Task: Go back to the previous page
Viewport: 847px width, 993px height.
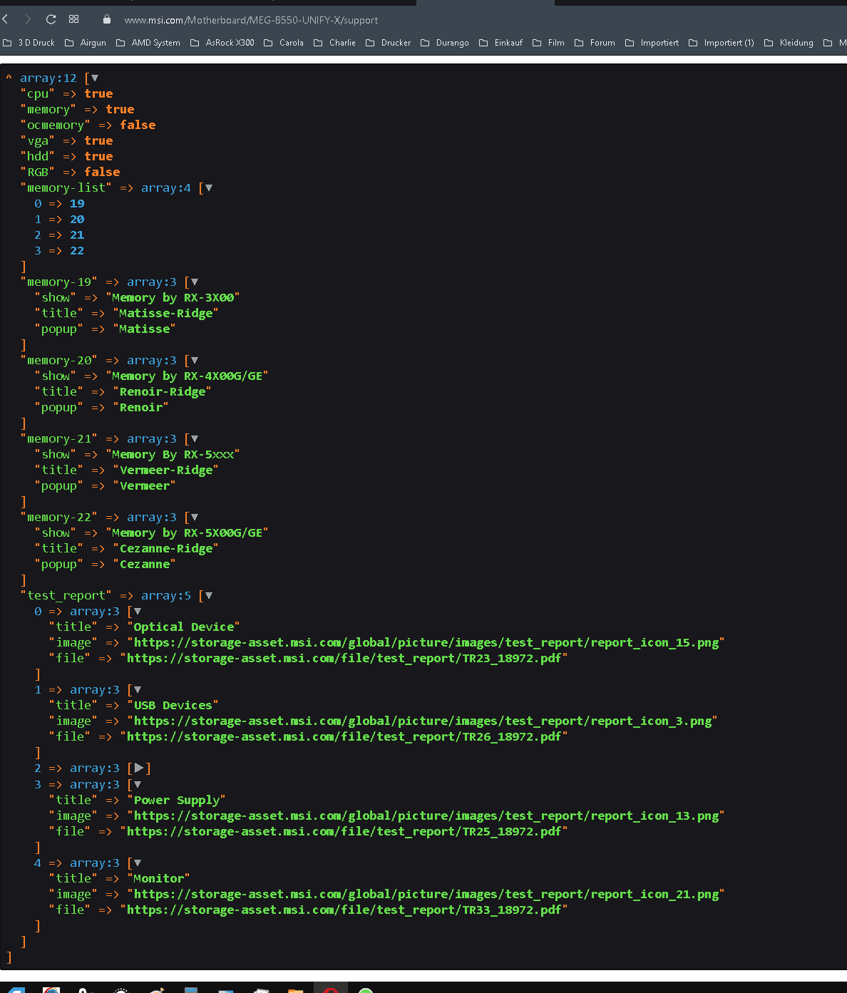Action: pyautogui.click(x=6, y=19)
